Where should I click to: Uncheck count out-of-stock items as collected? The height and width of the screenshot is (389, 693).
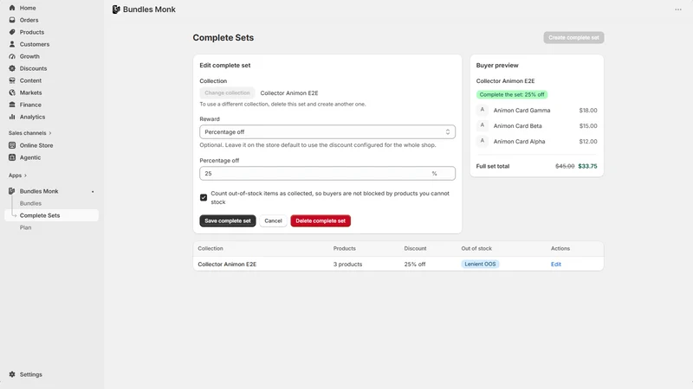[x=204, y=197]
